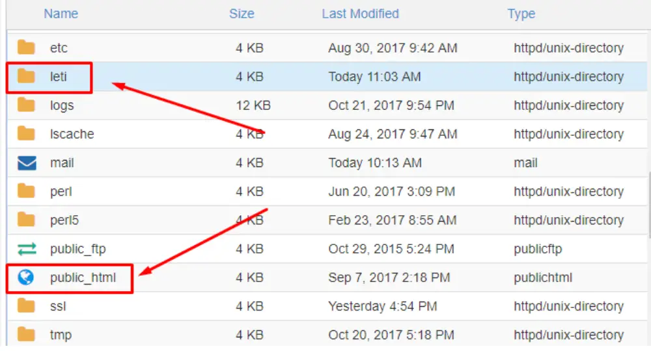Select the mail row name text
Image resolution: width=651 pixels, height=351 pixels.
pos(62,163)
